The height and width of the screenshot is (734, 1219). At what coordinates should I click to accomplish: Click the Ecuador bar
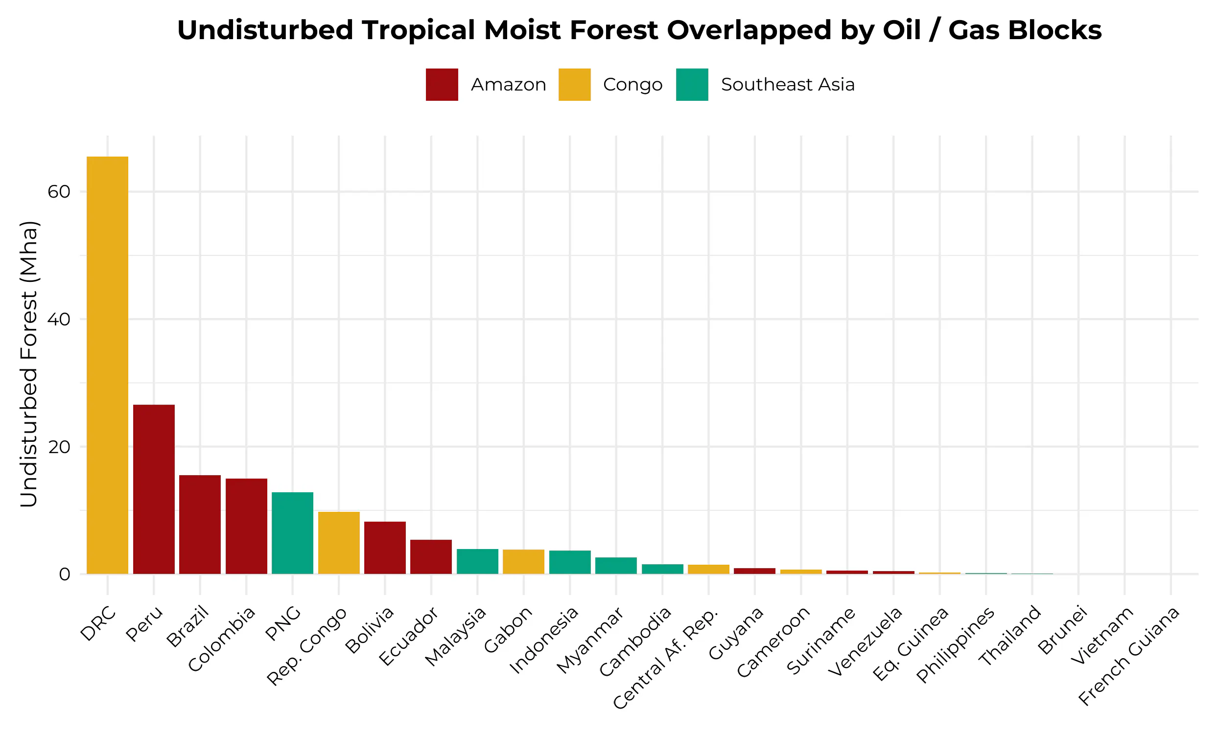pyautogui.click(x=431, y=556)
